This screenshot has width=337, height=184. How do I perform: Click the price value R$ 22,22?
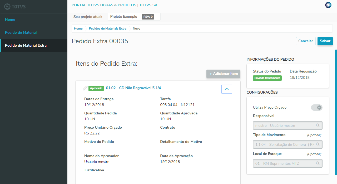[x=92, y=133]
